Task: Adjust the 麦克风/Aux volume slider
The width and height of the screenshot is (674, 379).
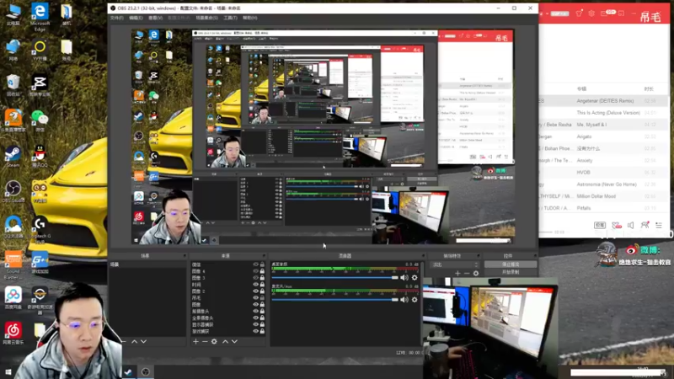Action: pyautogui.click(x=334, y=300)
